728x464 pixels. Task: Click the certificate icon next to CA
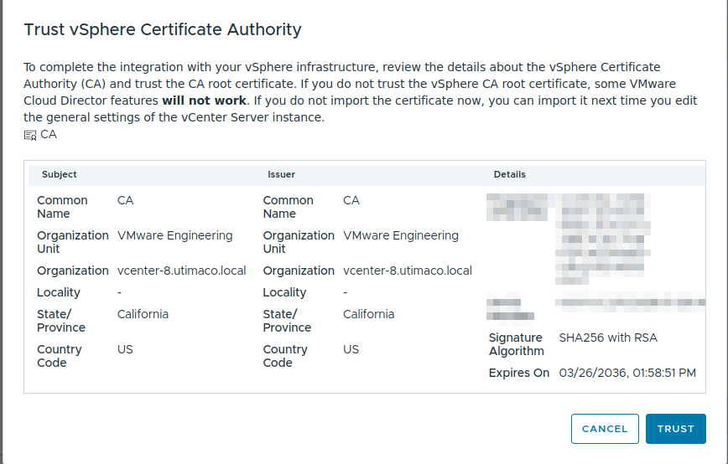point(30,136)
